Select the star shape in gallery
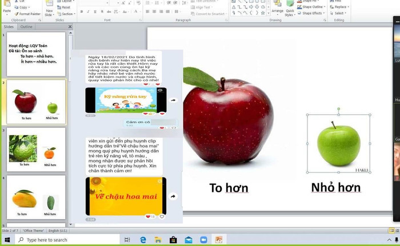The image size is (400, 246). [x=263, y=13]
